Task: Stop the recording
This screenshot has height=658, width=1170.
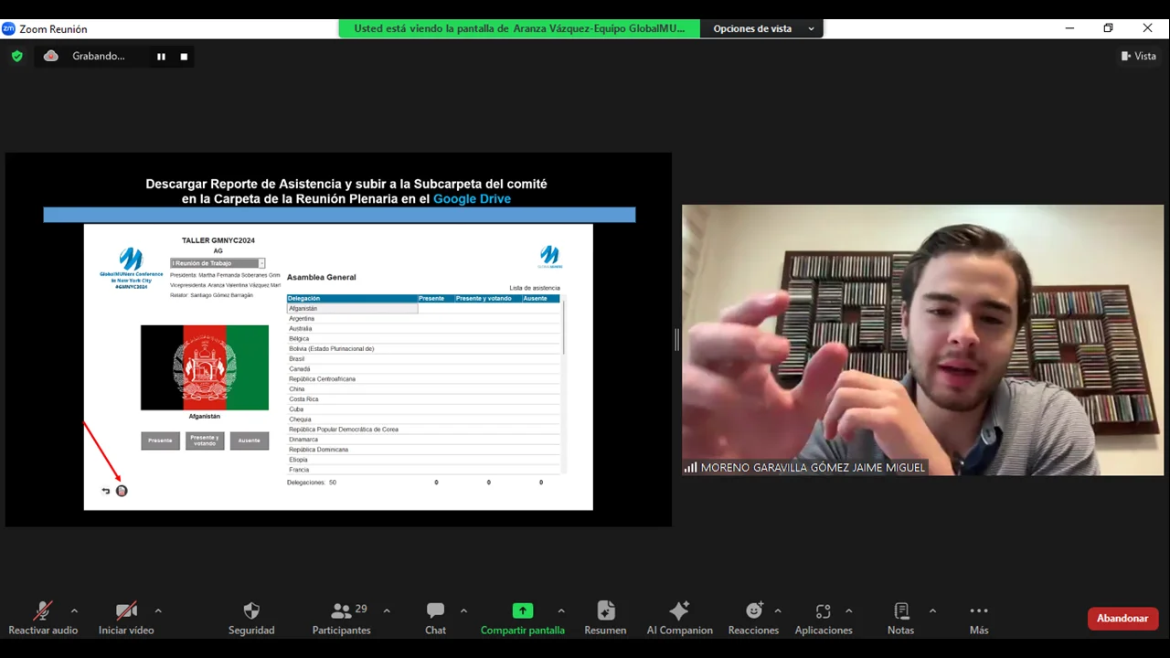Action: 184,57
